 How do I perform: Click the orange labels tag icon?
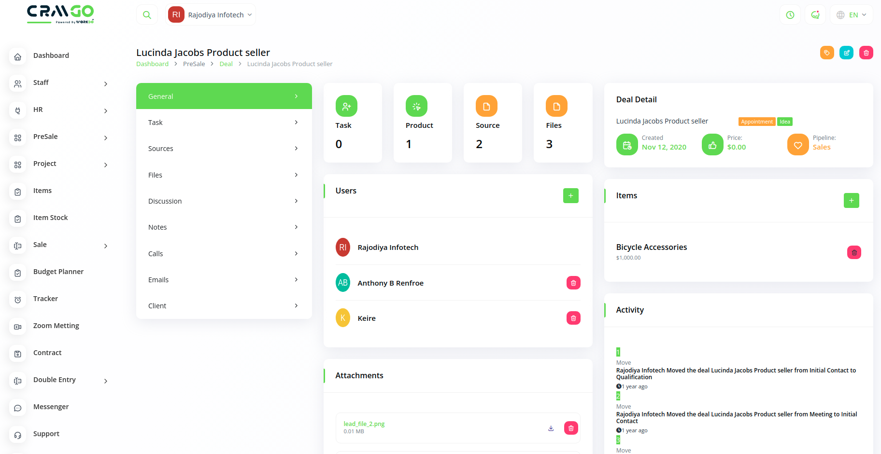(x=827, y=53)
